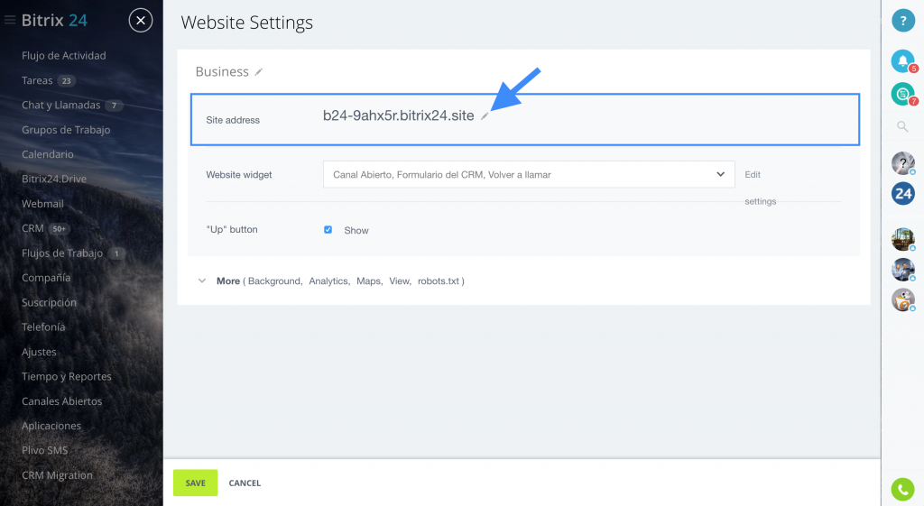Click the Flujos de Trabajo 1 badge
Image resolution: width=924 pixels, height=506 pixels.
[x=116, y=253]
